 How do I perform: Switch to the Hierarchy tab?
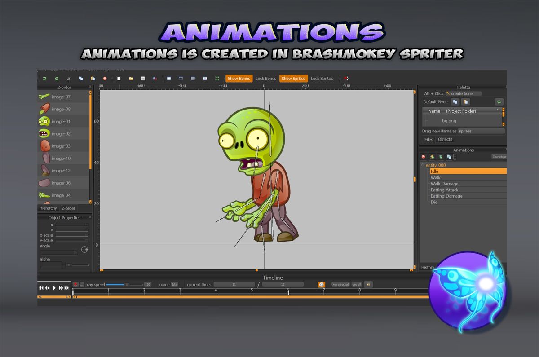coord(48,208)
